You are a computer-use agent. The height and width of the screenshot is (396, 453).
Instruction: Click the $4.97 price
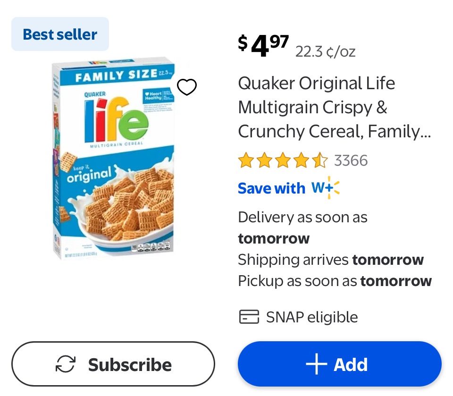(263, 45)
